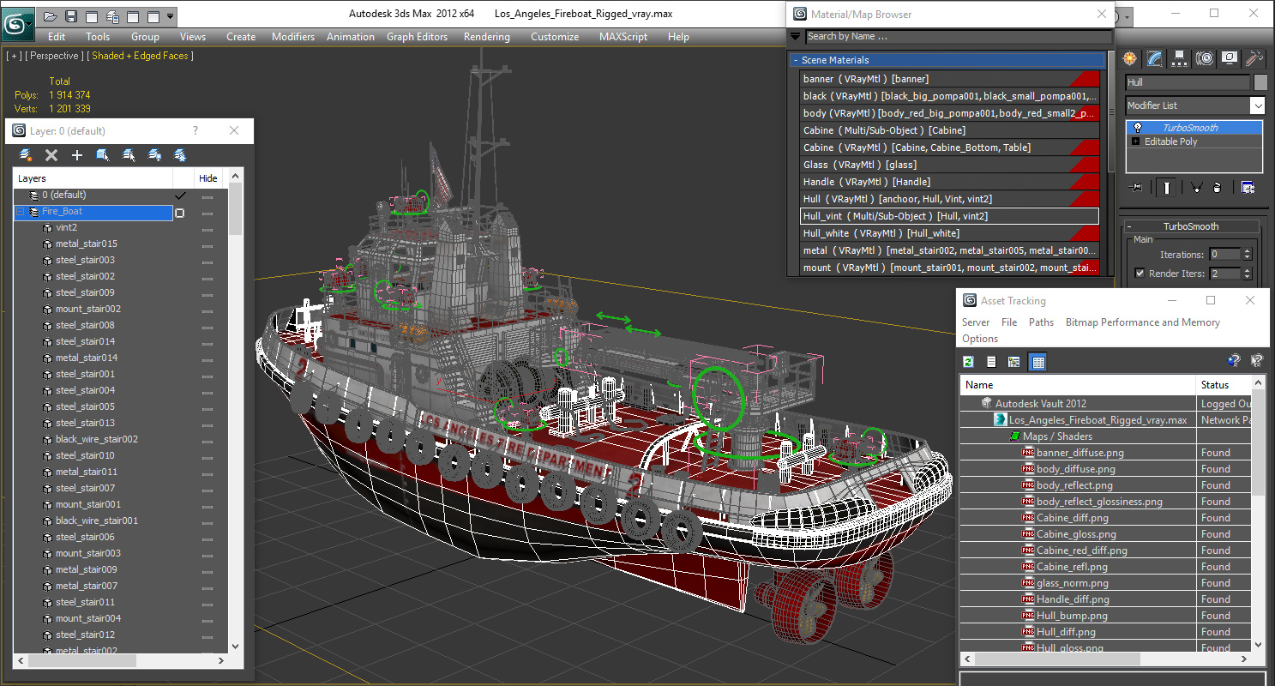Click Tree View icon in Asset Tracking
The width and height of the screenshot is (1275, 686).
[1014, 362]
